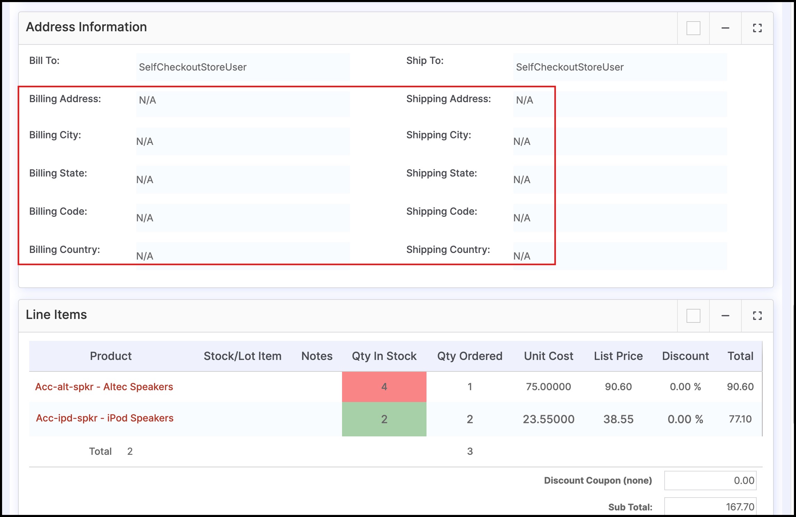Click the Qty Ordered column header
This screenshot has width=796, height=517.
click(470, 356)
